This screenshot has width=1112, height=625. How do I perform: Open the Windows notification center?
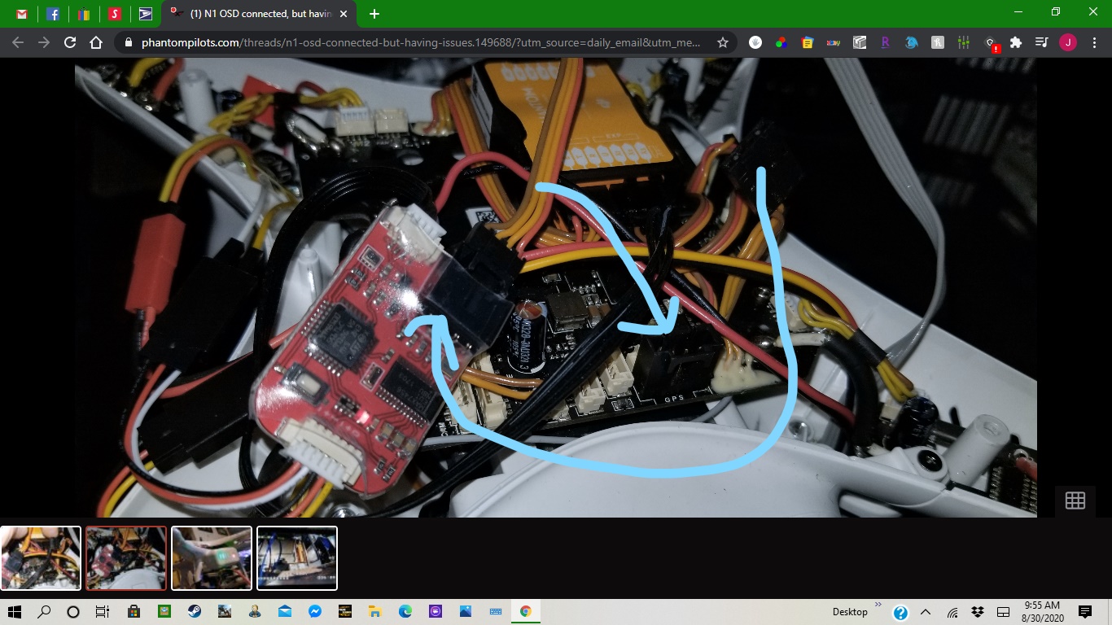tap(1084, 612)
